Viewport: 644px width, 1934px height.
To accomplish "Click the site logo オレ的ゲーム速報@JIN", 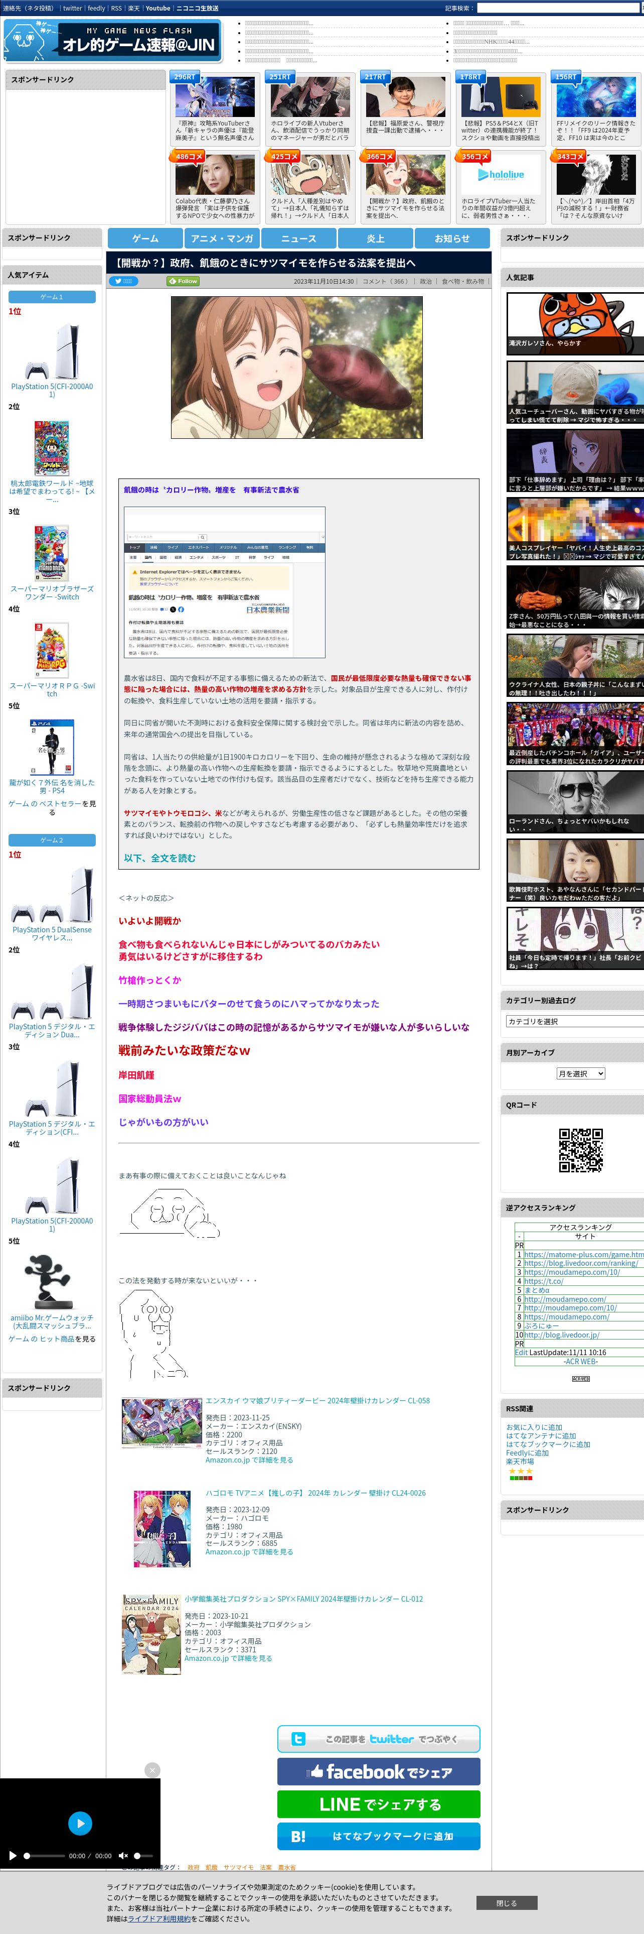I will point(112,41).
